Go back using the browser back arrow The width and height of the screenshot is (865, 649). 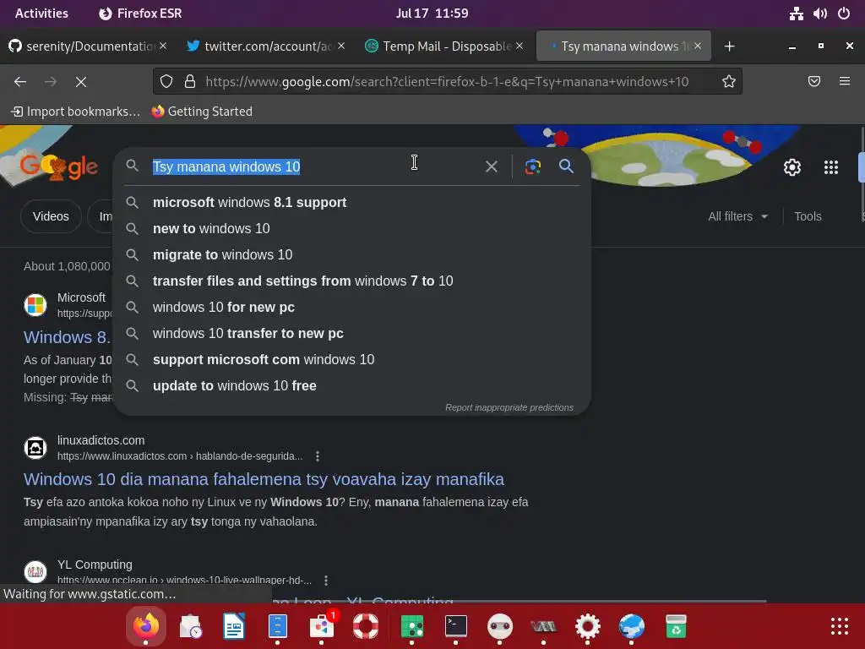20,82
